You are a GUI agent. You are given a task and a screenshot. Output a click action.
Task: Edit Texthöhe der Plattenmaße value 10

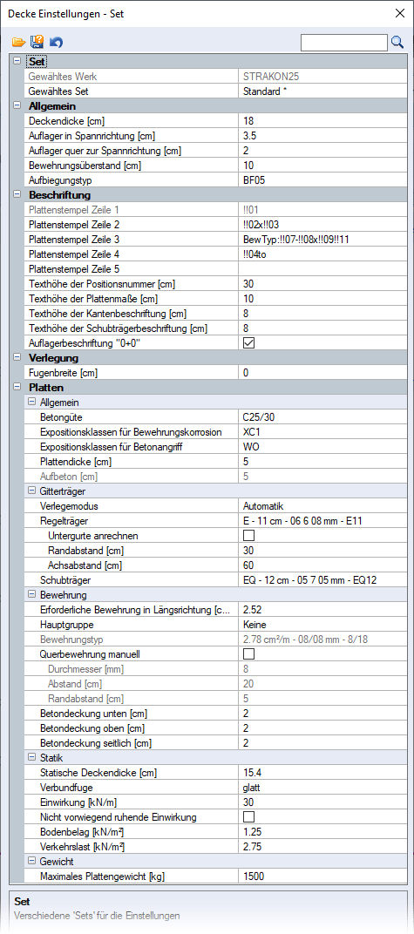click(321, 299)
